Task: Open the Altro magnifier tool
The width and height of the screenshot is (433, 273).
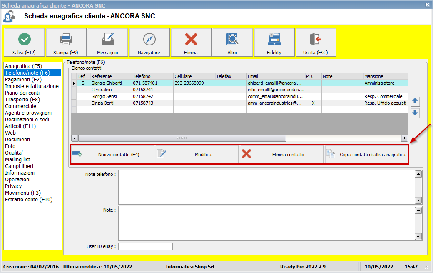Action: tap(232, 42)
